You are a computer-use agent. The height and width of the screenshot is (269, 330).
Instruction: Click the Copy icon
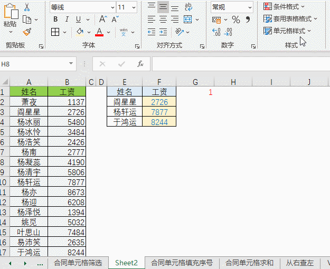coord(27,20)
